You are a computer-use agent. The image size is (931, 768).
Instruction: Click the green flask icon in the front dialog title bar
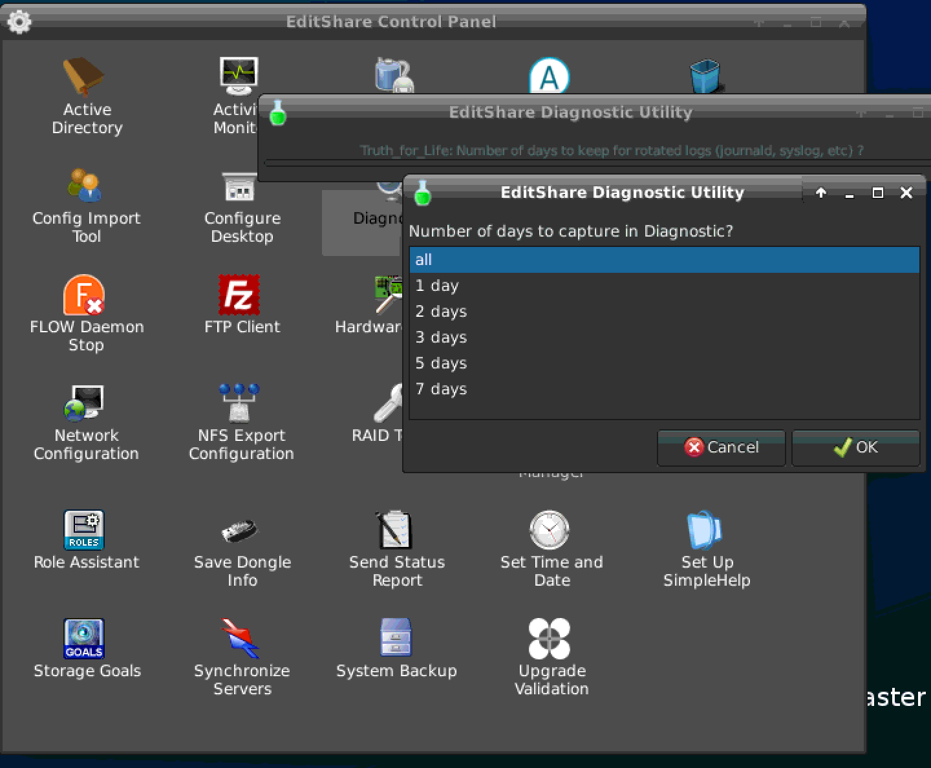pyautogui.click(x=422, y=193)
